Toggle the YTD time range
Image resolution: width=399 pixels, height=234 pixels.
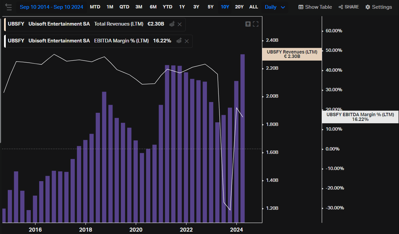tap(167, 6)
